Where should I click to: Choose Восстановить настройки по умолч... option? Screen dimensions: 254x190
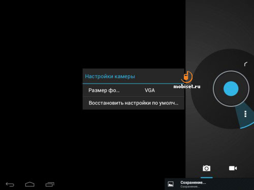tap(134, 103)
